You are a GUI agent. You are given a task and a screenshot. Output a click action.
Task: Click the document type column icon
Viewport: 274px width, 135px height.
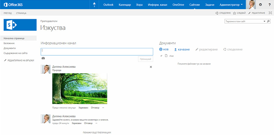point(166,56)
